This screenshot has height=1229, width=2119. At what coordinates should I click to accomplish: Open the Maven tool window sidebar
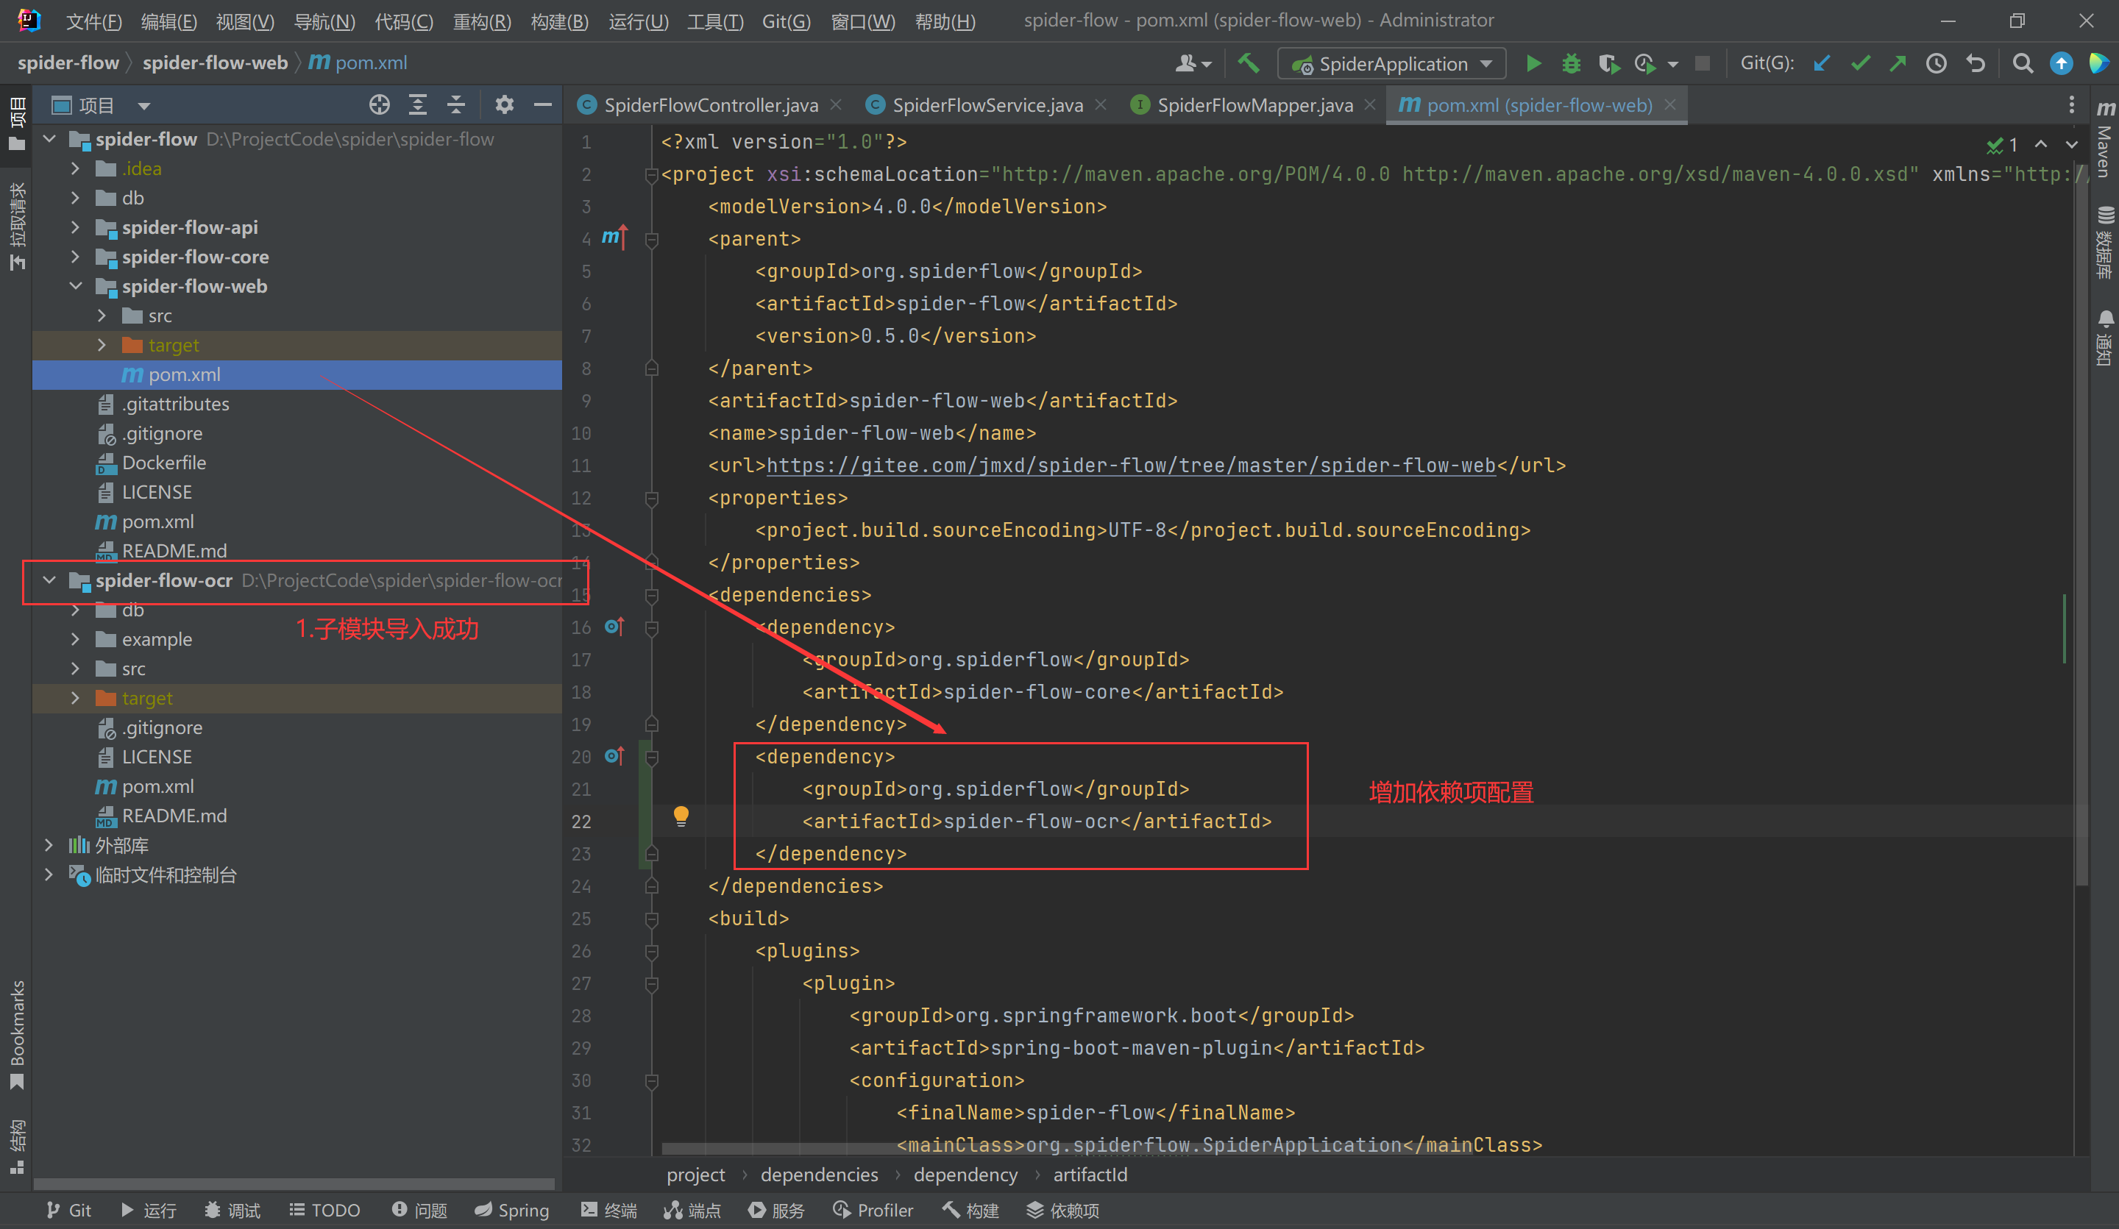[2105, 139]
